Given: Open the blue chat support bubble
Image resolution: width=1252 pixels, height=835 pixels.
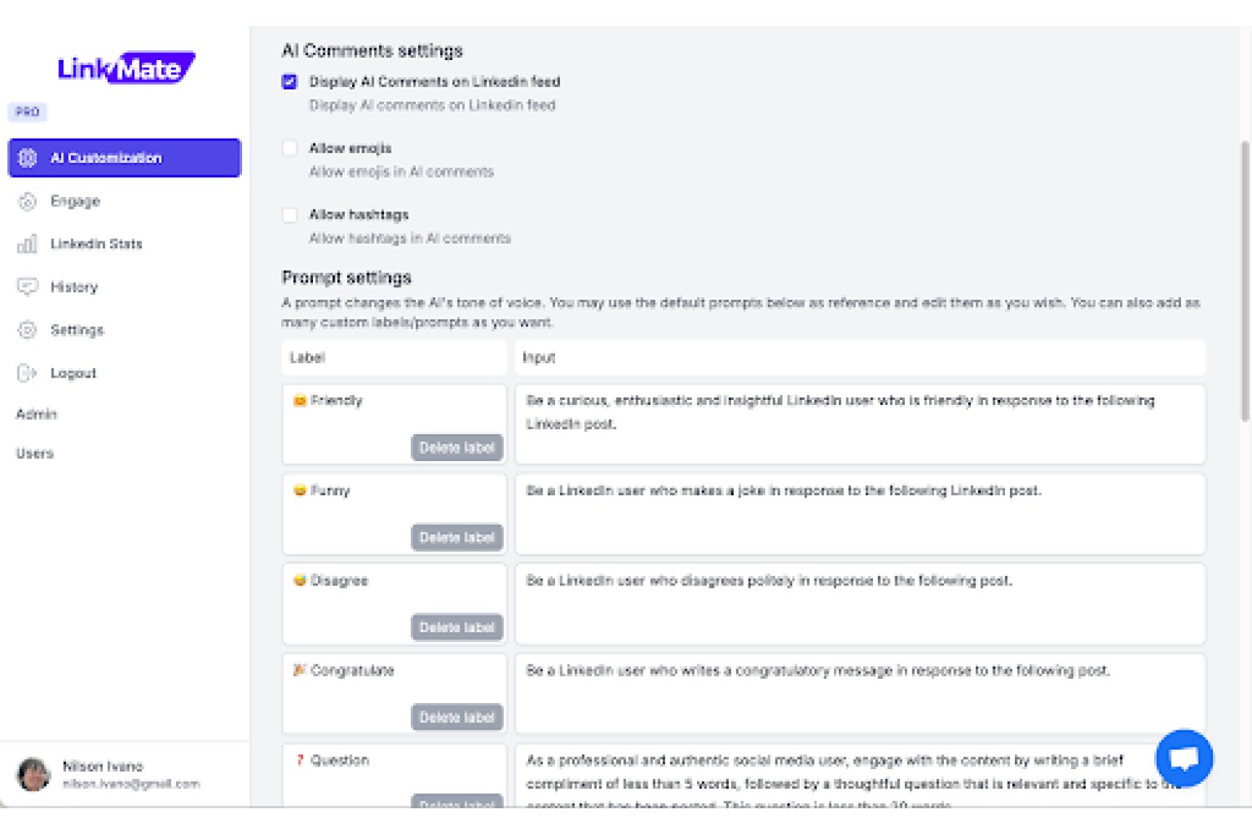Looking at the screenshot, I should click(x=1184, y=758).
